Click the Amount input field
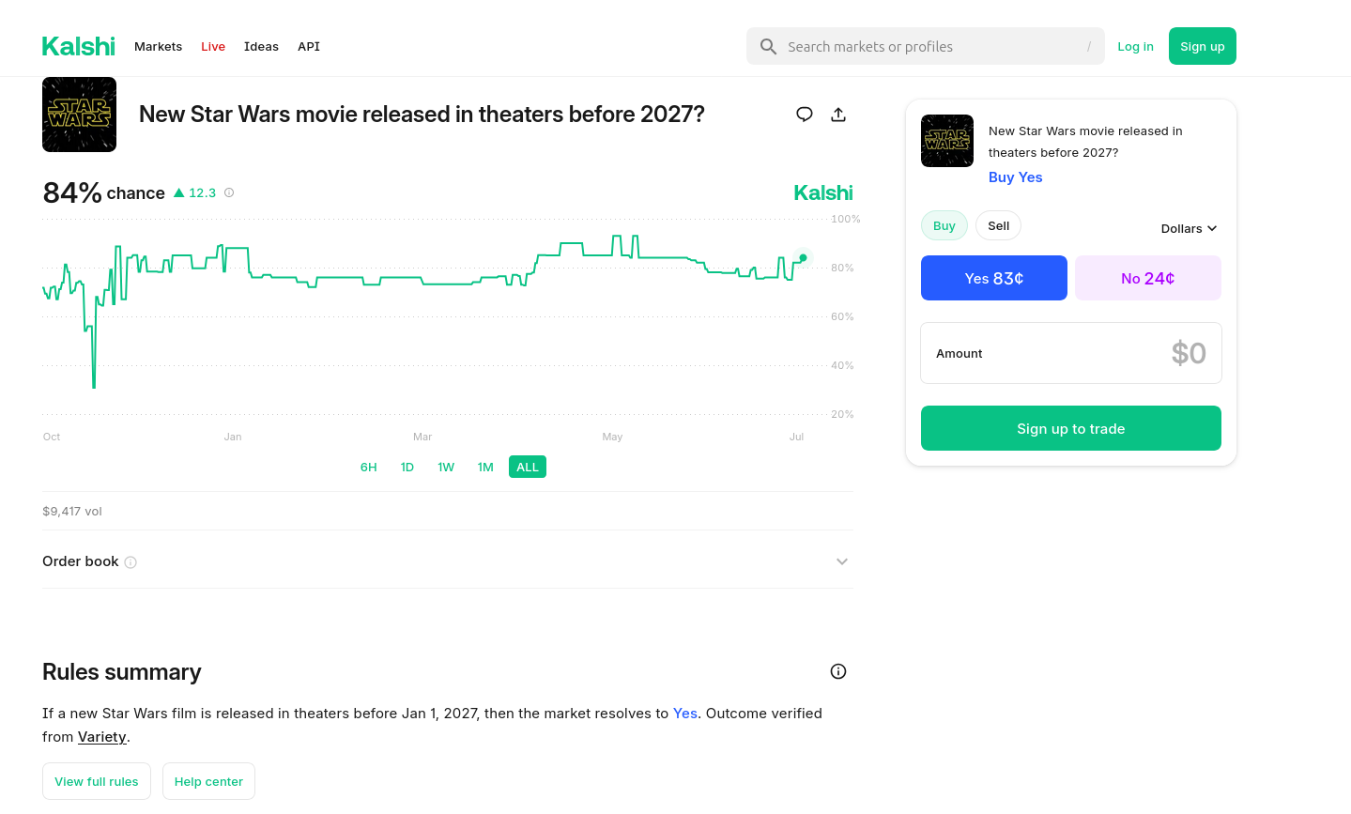Image resolution: width=1351 pixels, height=814 pixels. (1071, 353)
